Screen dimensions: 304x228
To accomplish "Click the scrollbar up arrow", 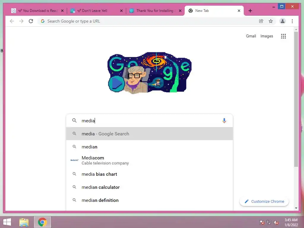I will click(296, 29).
